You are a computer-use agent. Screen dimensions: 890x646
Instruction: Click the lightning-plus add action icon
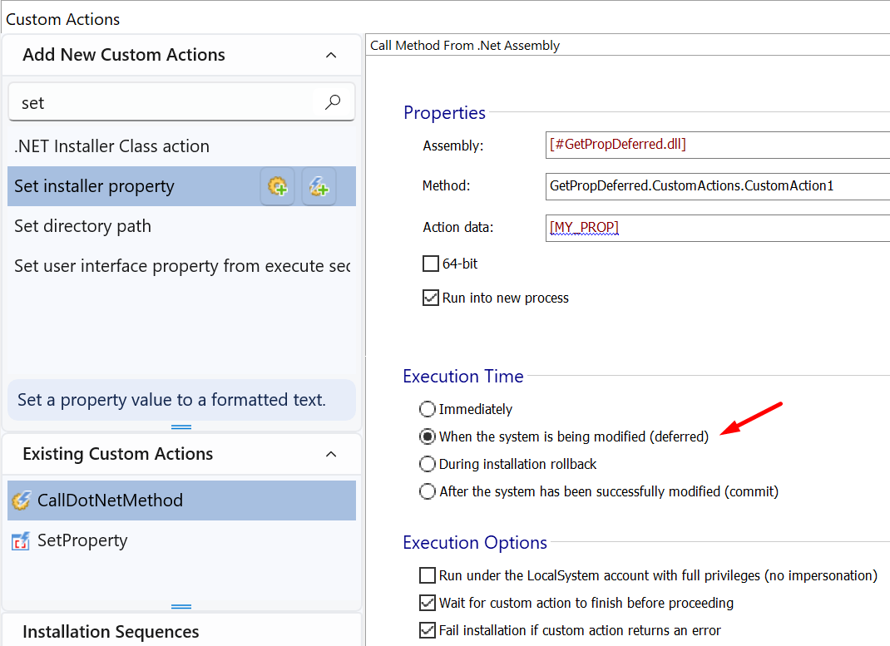tap(319, 186)
